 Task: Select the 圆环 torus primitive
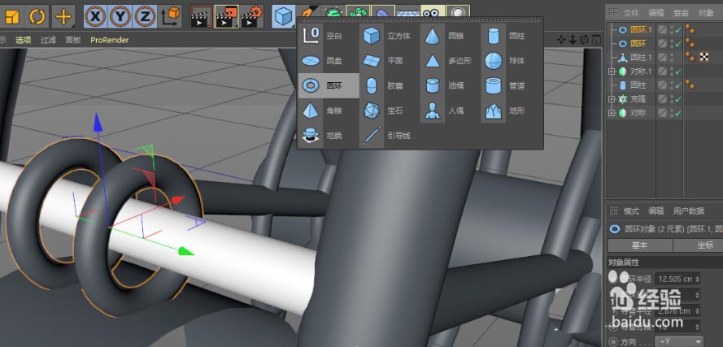pos(329,85)
